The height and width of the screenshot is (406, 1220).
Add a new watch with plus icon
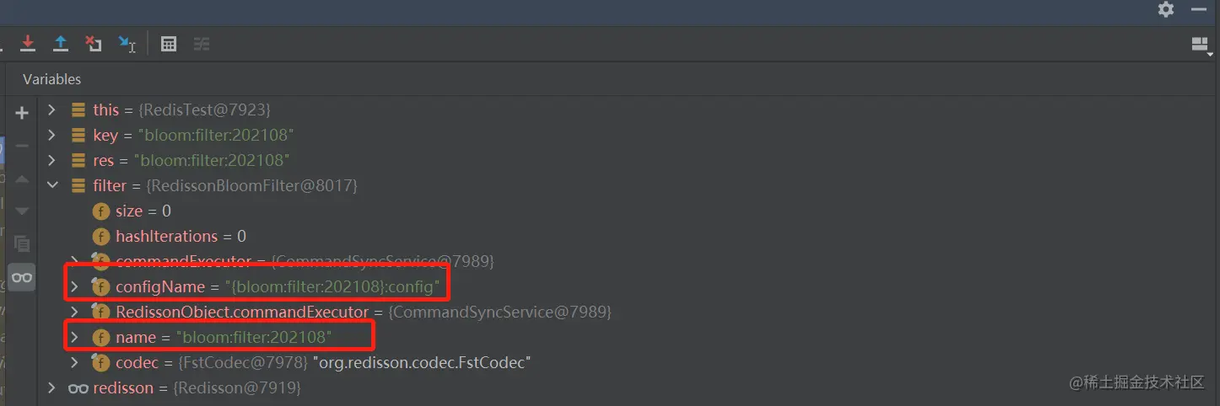[22, 113]
